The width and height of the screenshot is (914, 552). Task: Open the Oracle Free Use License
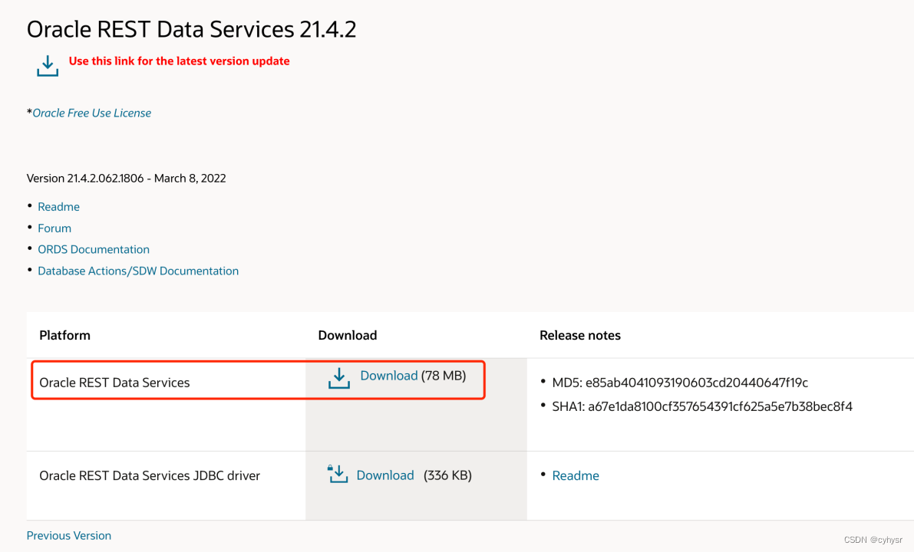click(x=91, y=112)
